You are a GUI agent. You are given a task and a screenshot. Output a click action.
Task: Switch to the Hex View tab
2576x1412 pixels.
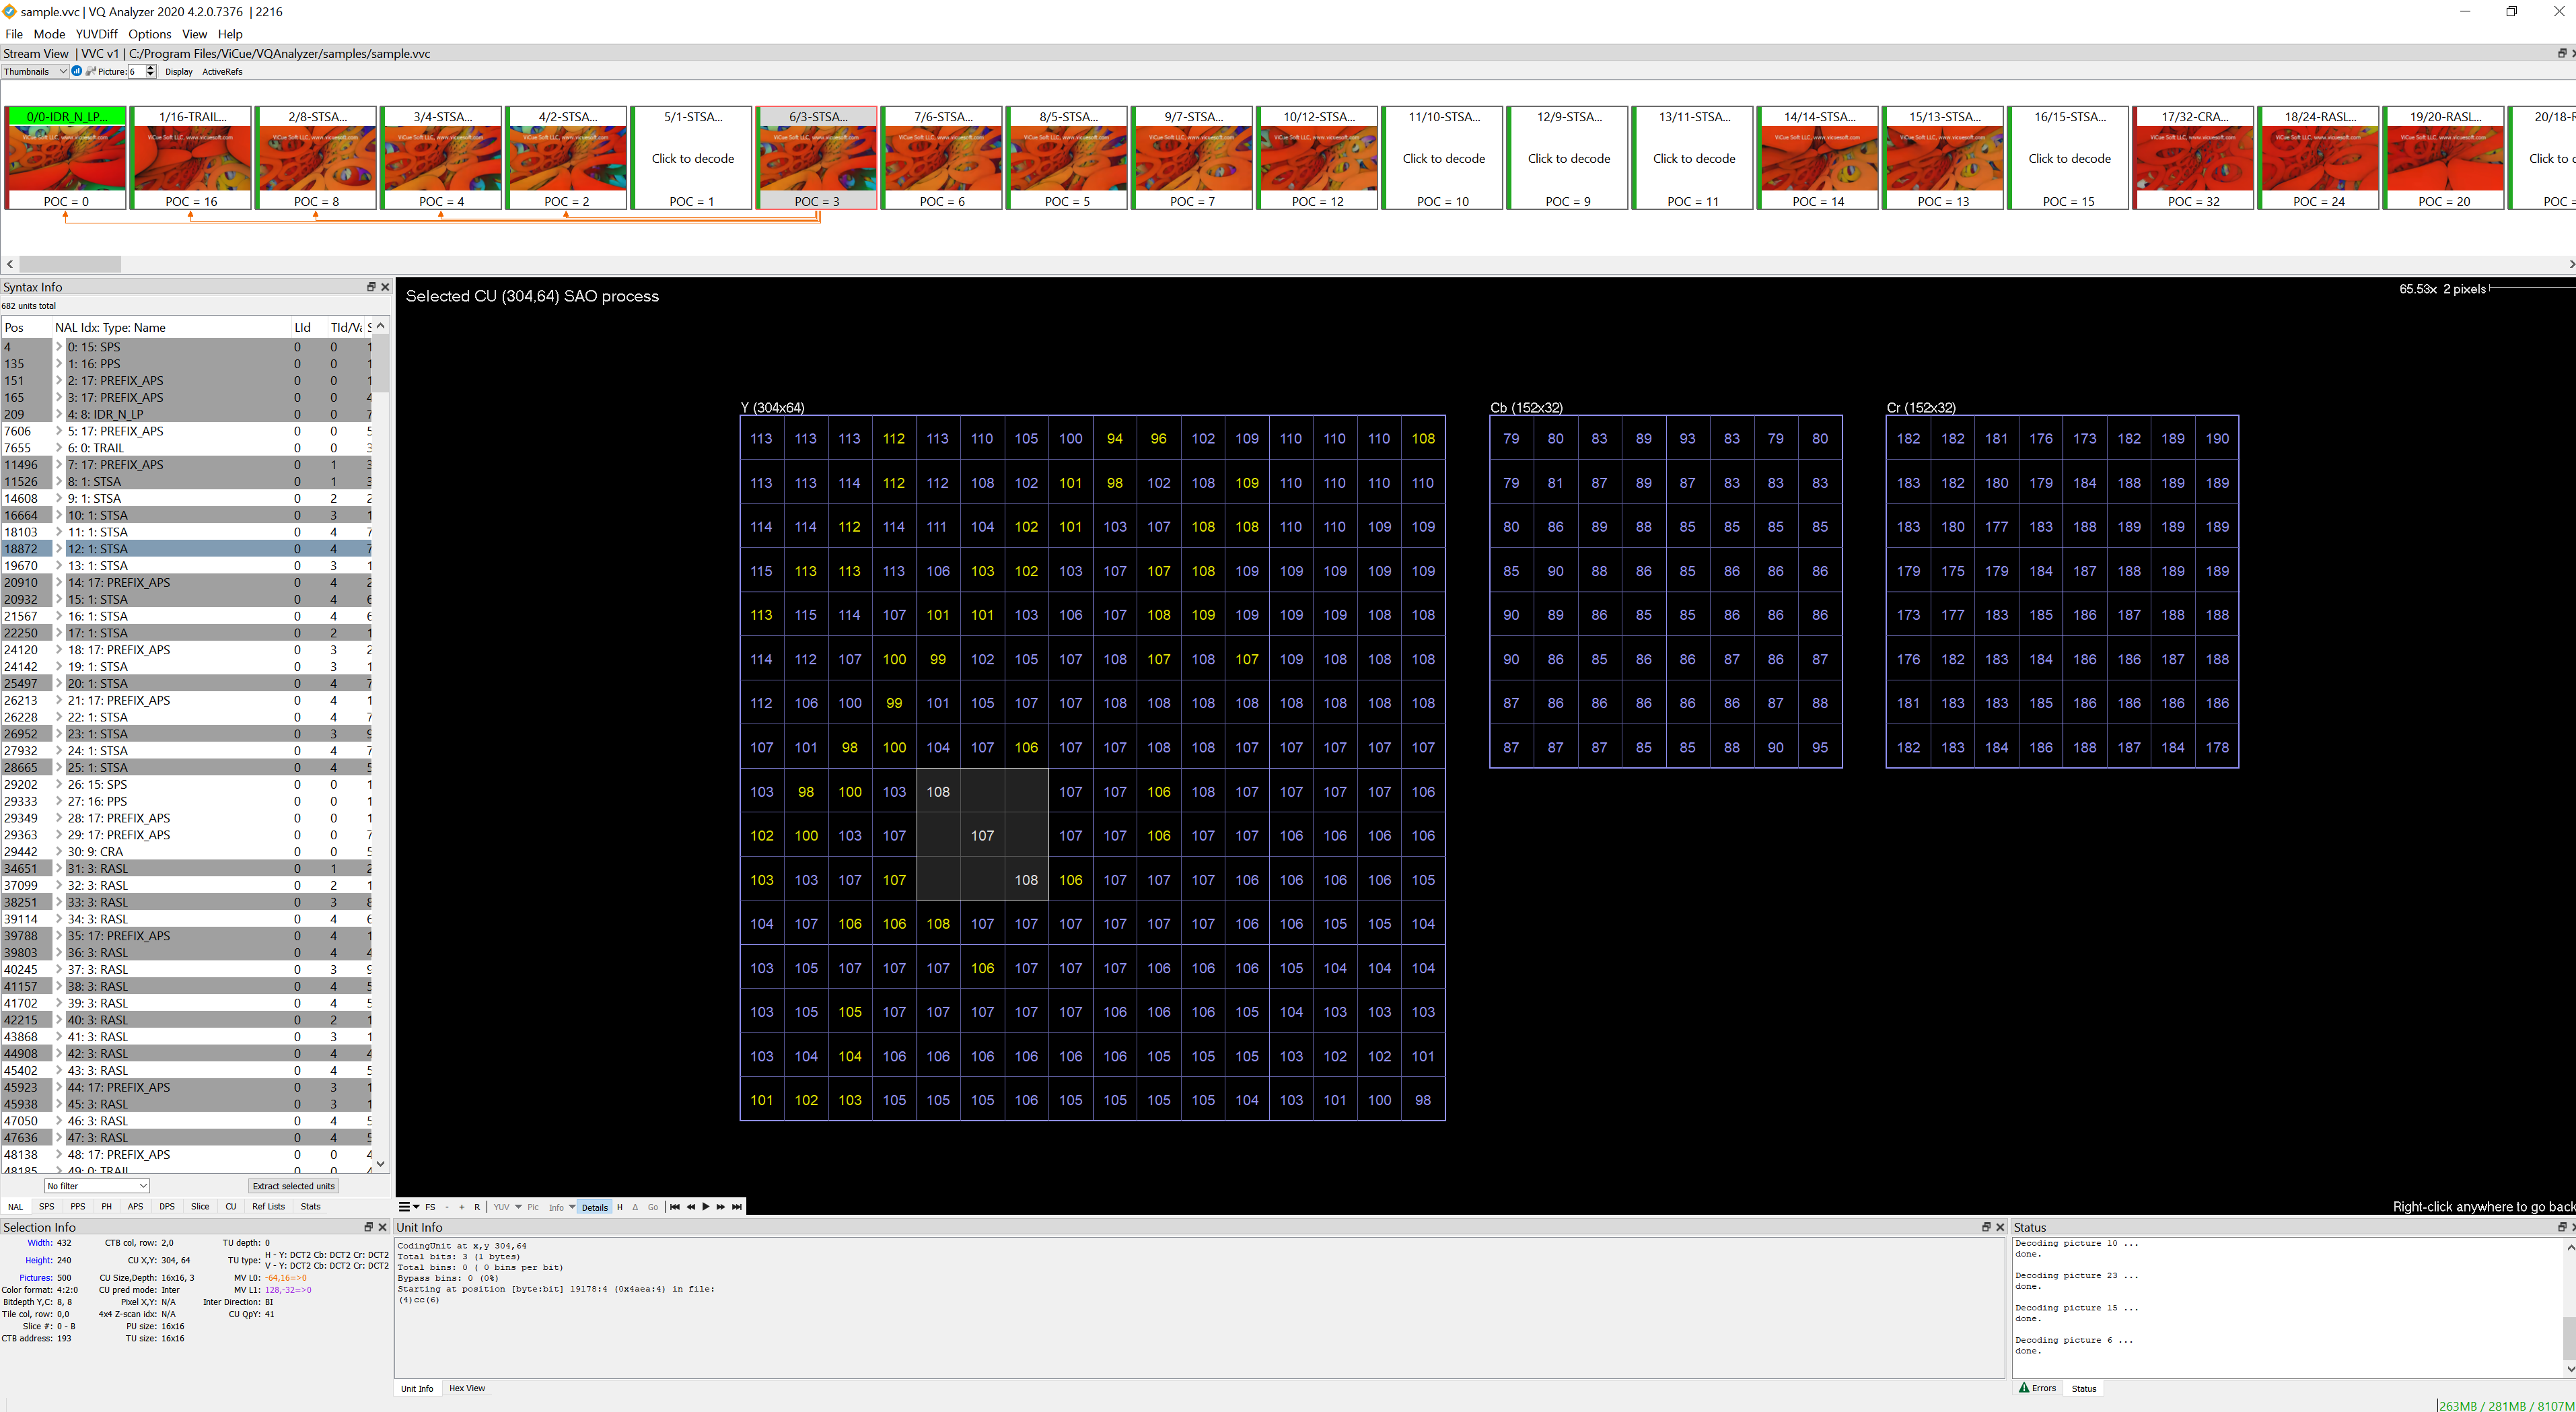click(x=467, y=1388)
